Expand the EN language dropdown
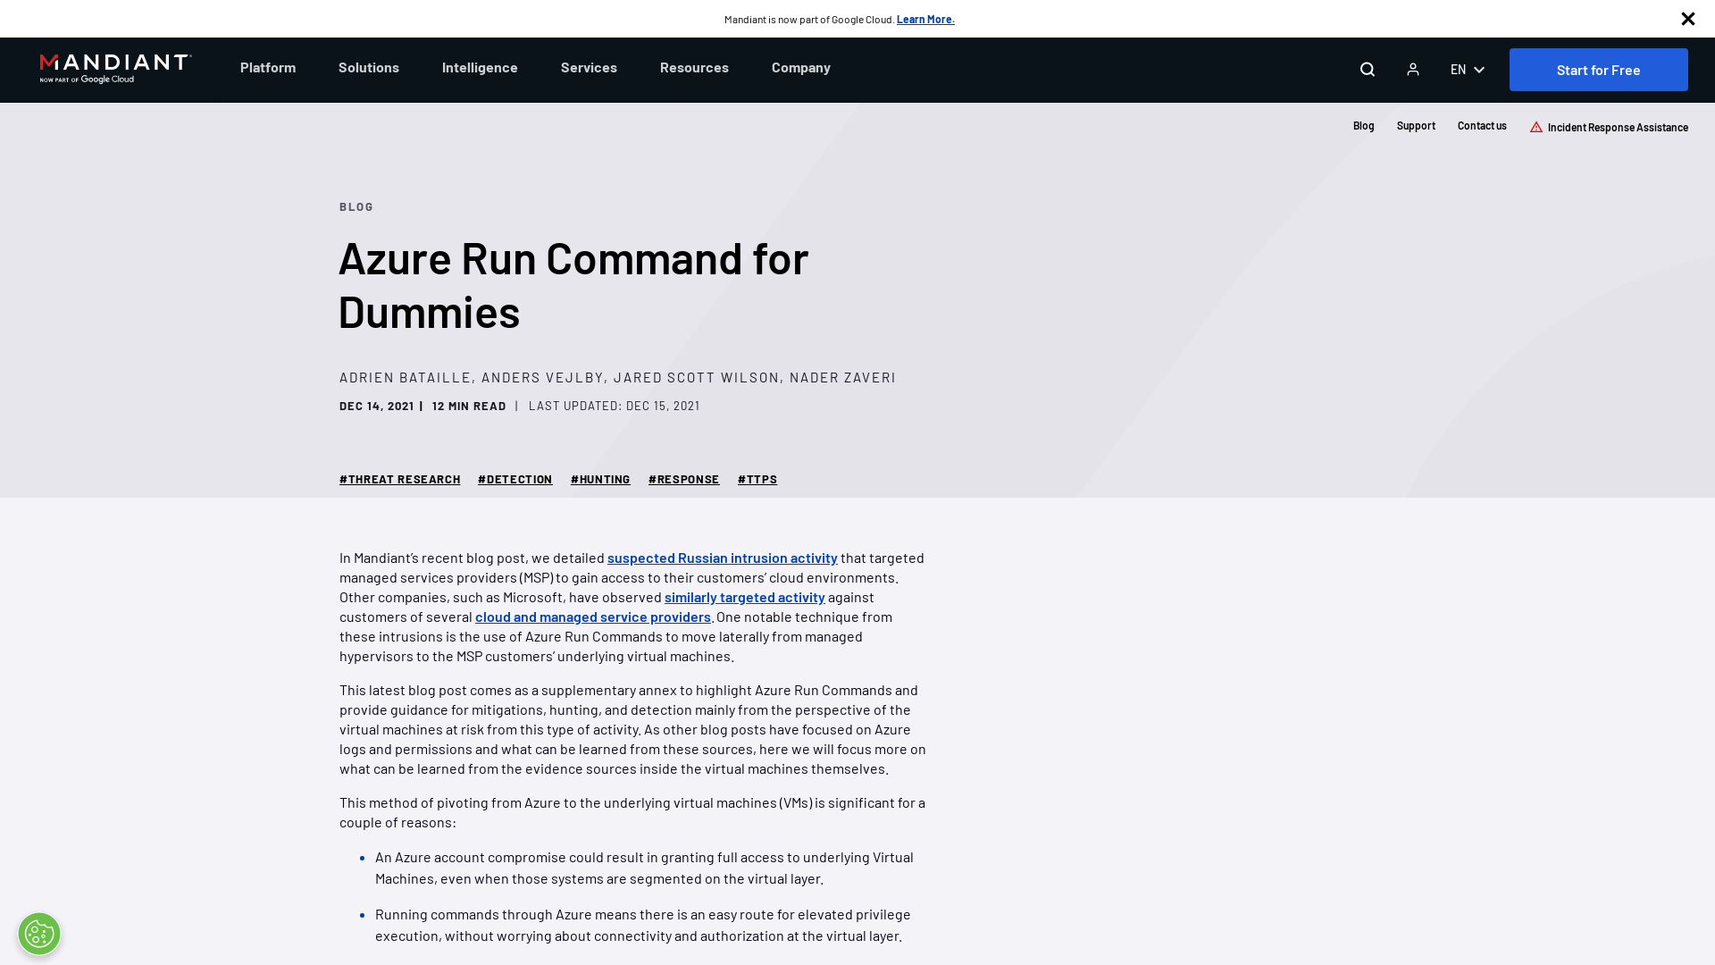1715x965 pixels. pyautogui.click(x=1468, y=70)
